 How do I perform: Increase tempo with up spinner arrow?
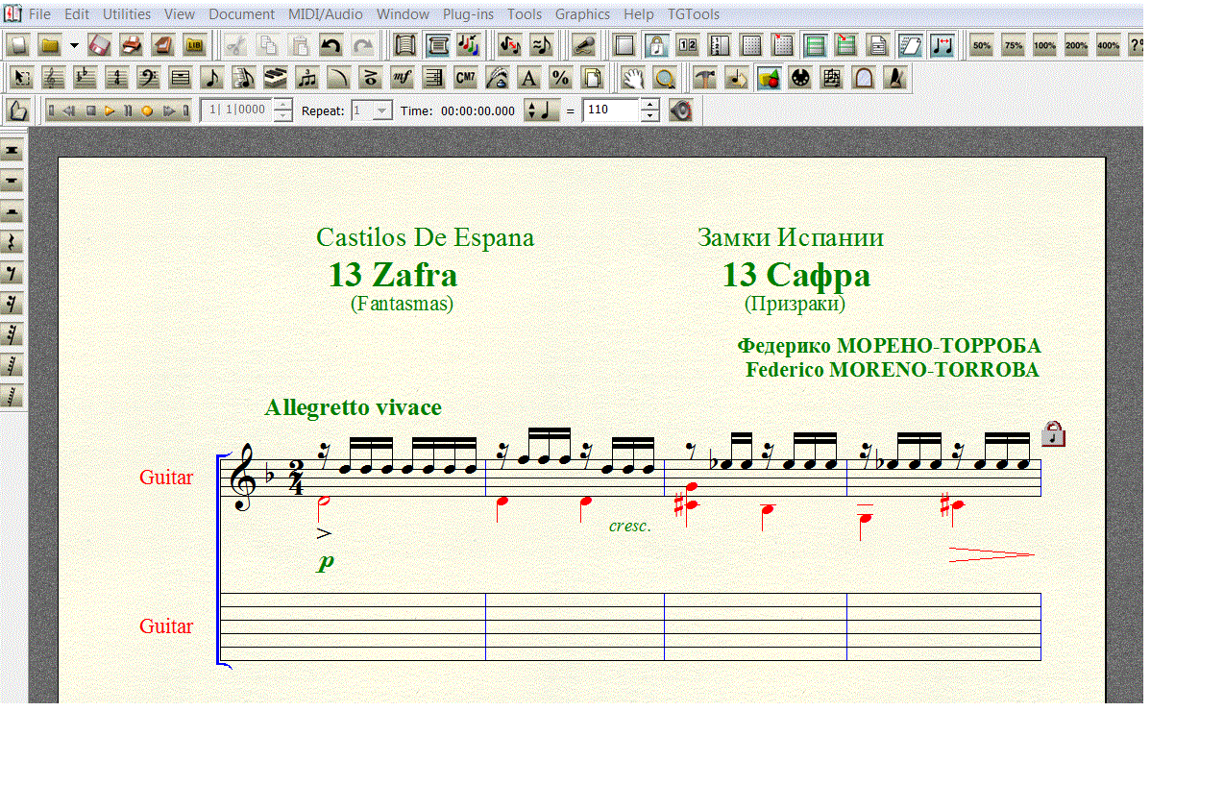[650, 105]
